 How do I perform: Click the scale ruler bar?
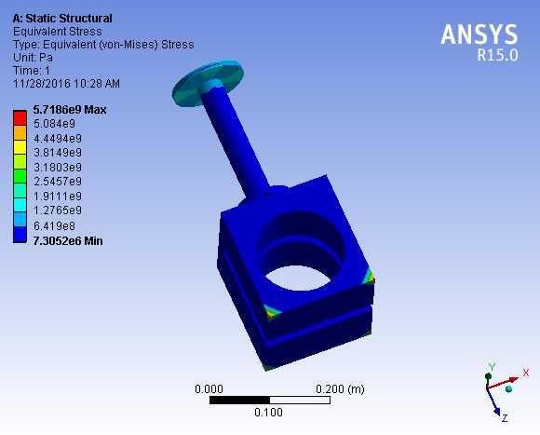click(x=270, y=400)
